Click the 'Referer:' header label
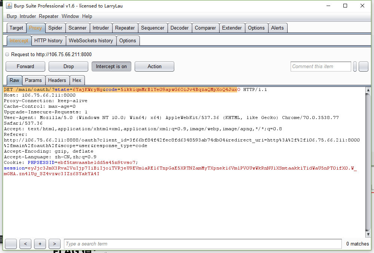Viewport: 374px width, 253px height. (15, 134)
